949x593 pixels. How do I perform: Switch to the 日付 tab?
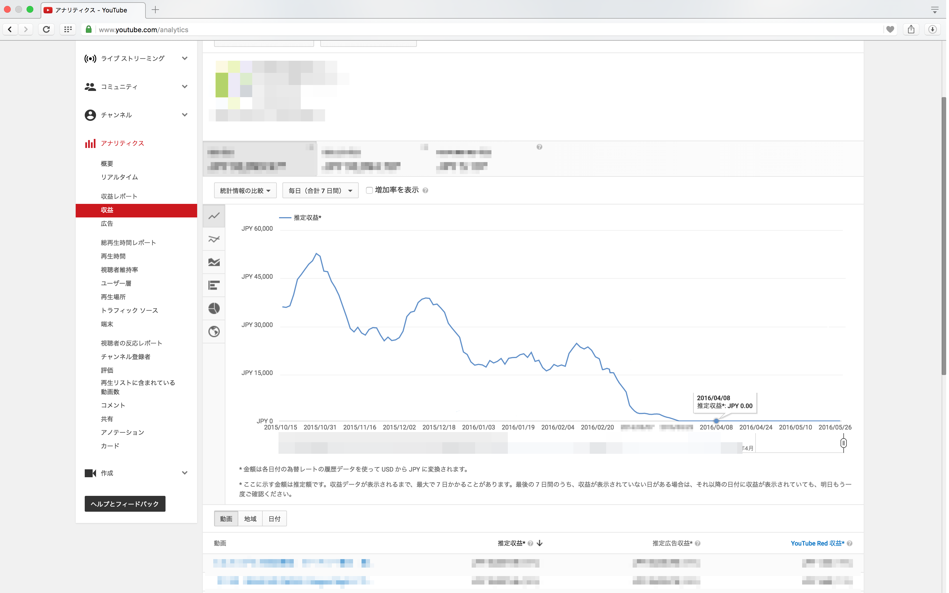coord(275,519)
